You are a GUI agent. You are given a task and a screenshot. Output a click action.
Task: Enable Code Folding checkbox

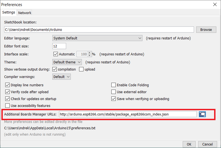point(114,85)
